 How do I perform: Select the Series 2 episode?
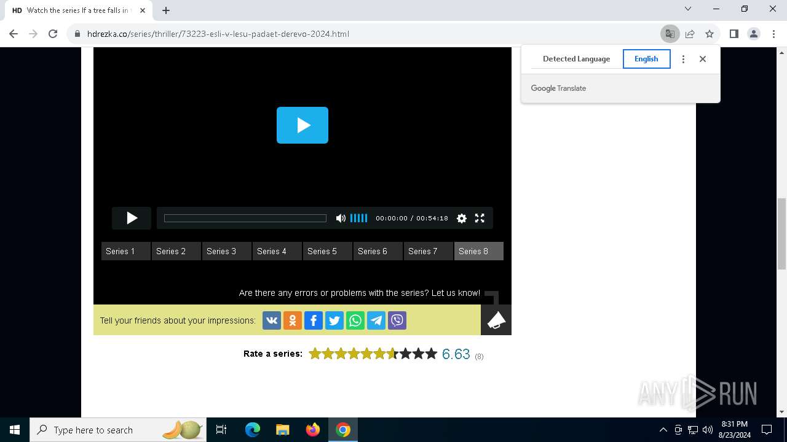176,251
